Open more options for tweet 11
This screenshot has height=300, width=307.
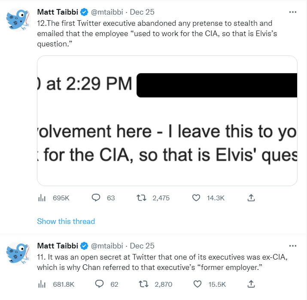click(x=293, y=246)
